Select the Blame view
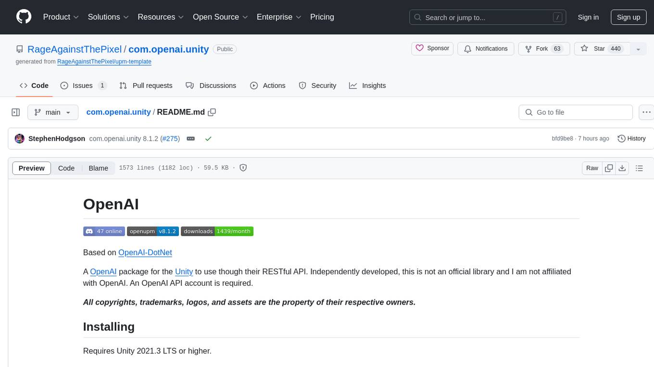This screenshot has width=654, height=367. click(98, 168)
